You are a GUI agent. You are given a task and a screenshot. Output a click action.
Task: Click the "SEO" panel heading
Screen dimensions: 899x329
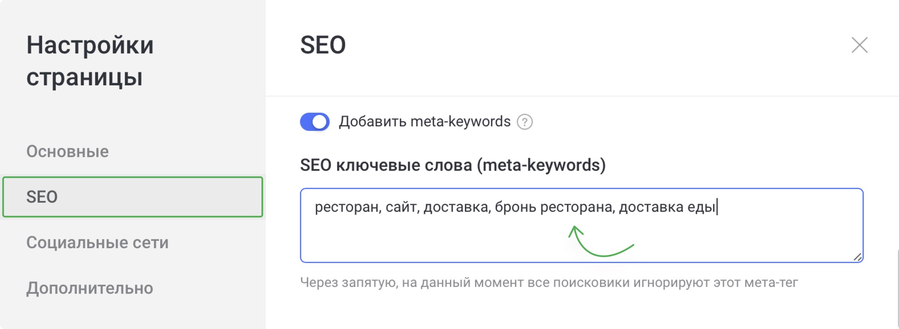pyautogui.click(x=323, y=45)
